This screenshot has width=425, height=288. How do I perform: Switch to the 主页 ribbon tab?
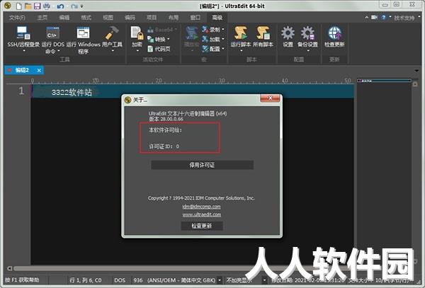point(42,18)
